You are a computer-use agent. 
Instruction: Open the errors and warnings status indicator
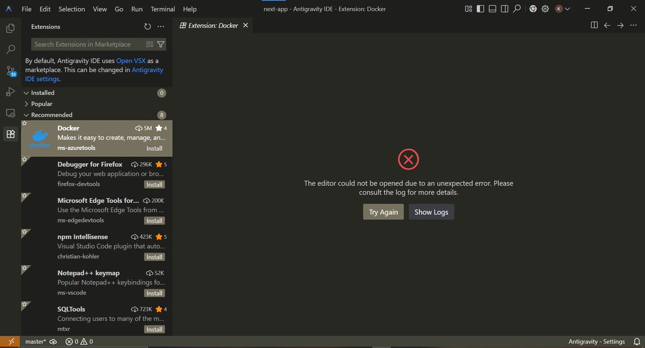pyautogui.click(x=79, y=342)
